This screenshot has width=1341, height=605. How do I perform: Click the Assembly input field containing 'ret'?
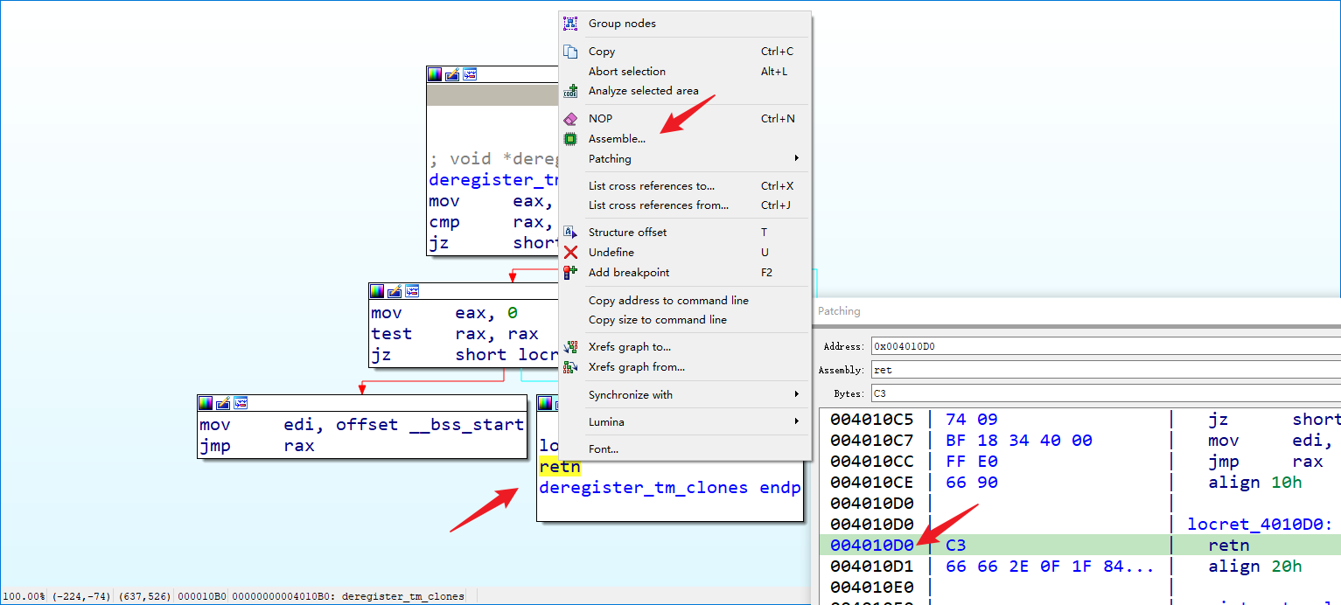point(1102,370)
